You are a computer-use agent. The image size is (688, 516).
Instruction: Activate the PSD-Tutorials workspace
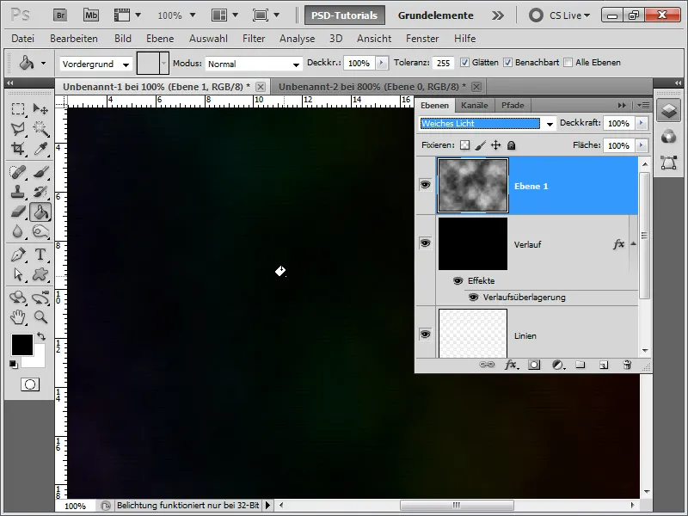point(345,15)
